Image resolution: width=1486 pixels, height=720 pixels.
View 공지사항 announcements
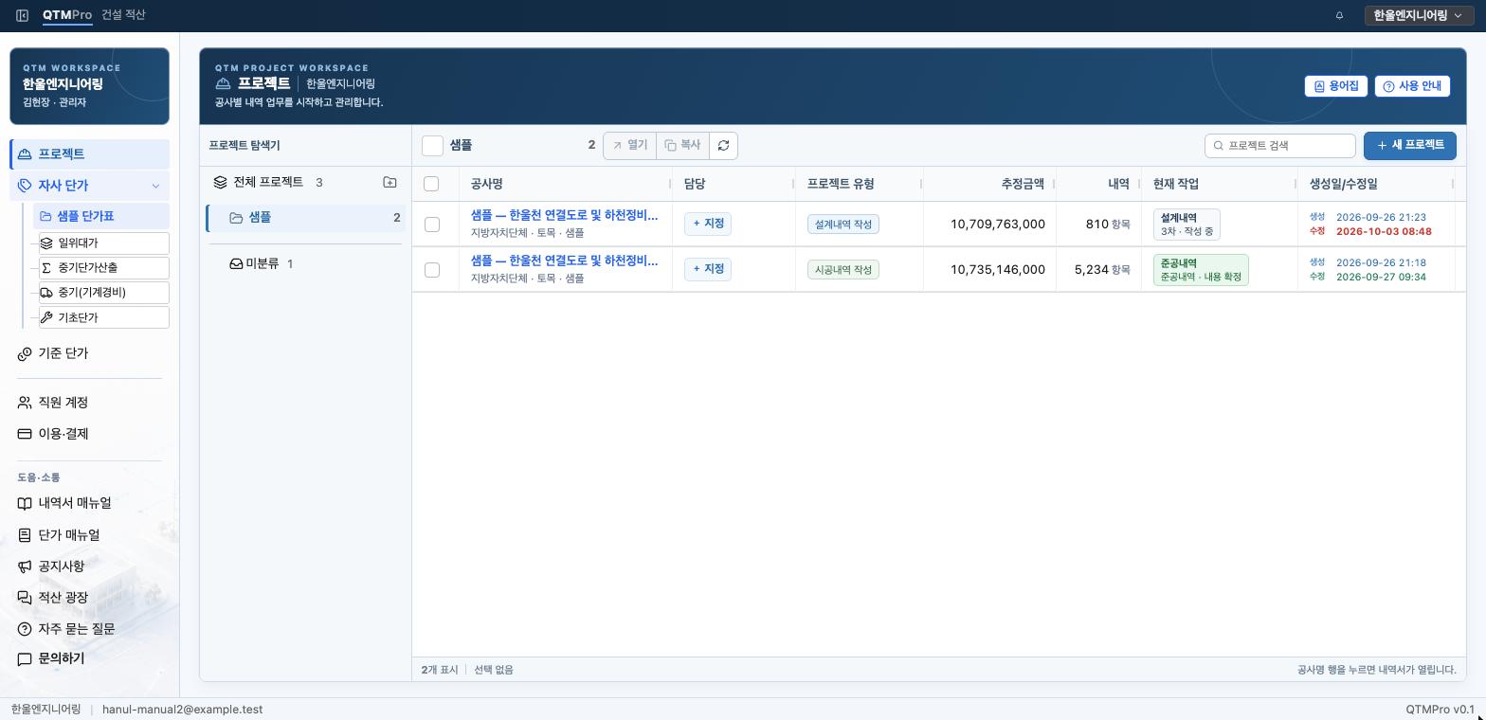tap(89, 567)
